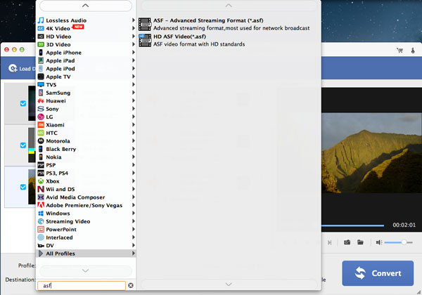Click the shopping cart icon in title bar

(399, 51)
